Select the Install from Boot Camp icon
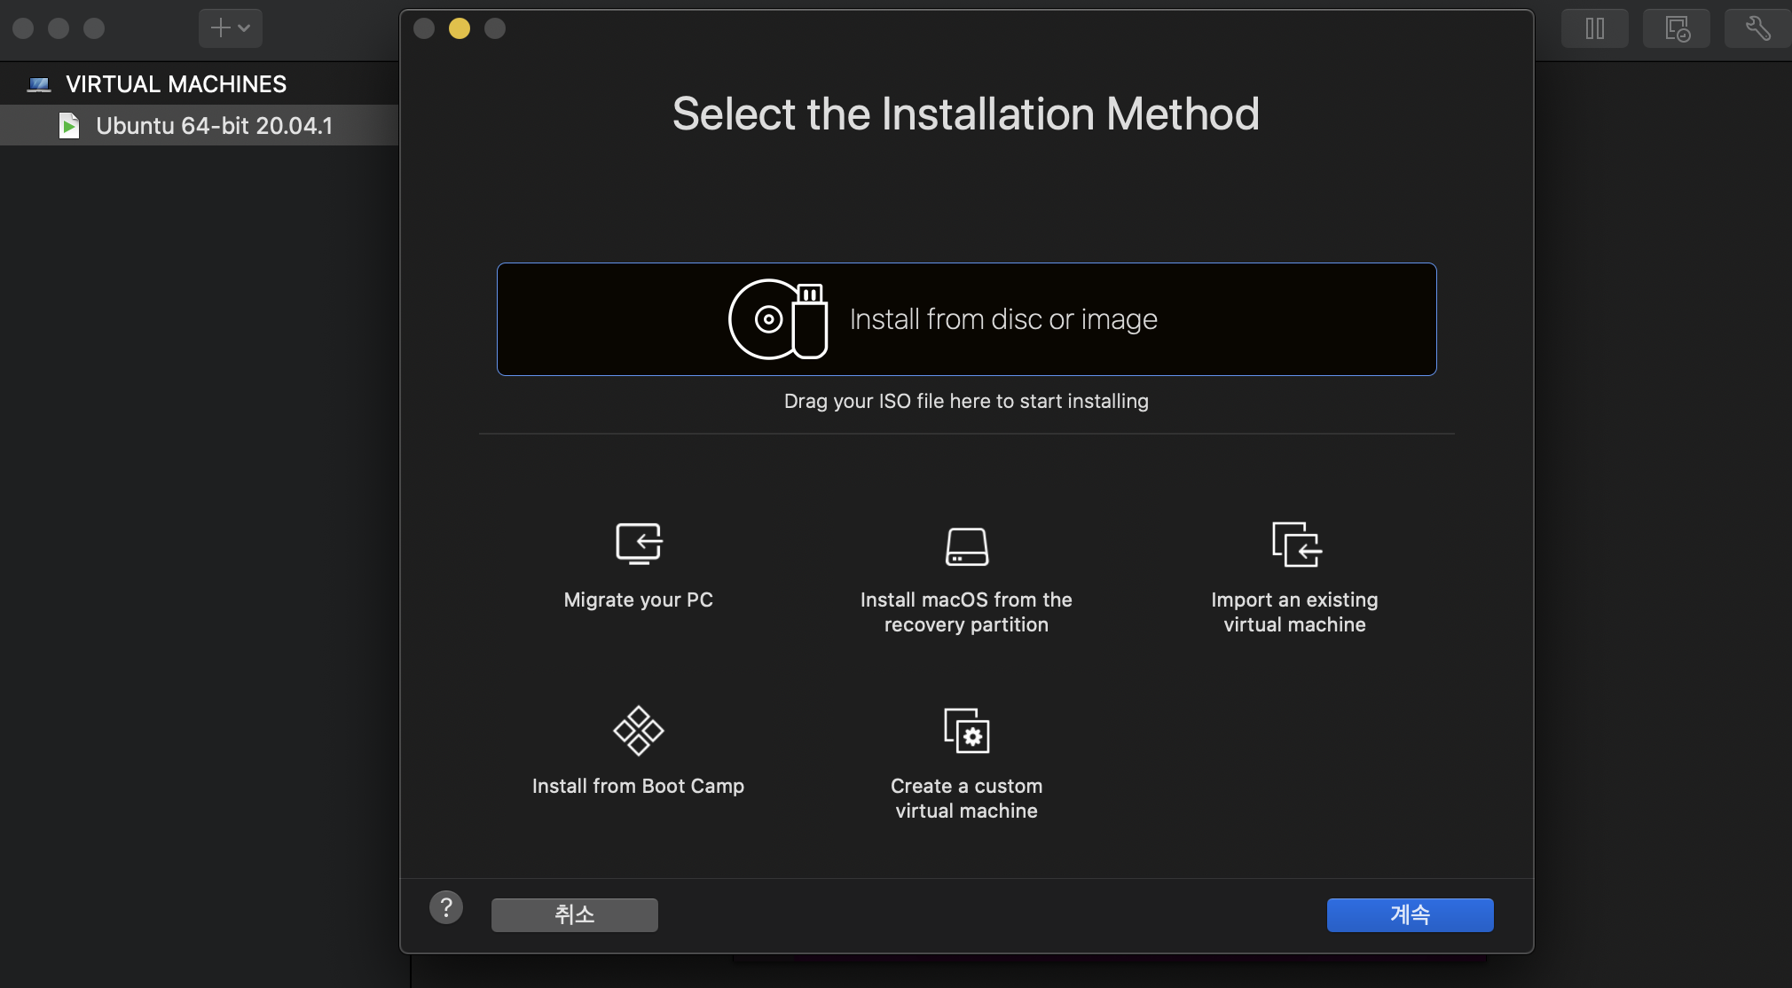This screenshot has width=1792, height=988. click(x=639, y=730)
